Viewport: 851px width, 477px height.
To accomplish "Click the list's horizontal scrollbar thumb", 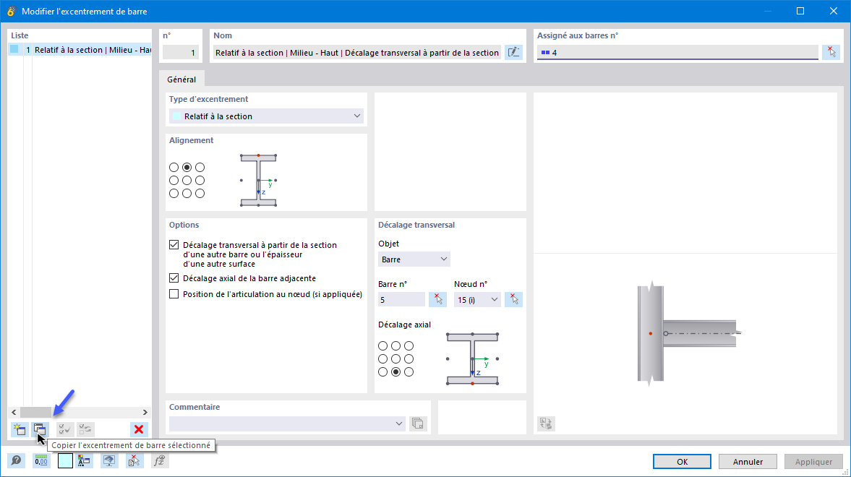I will (x=35, y=413).
